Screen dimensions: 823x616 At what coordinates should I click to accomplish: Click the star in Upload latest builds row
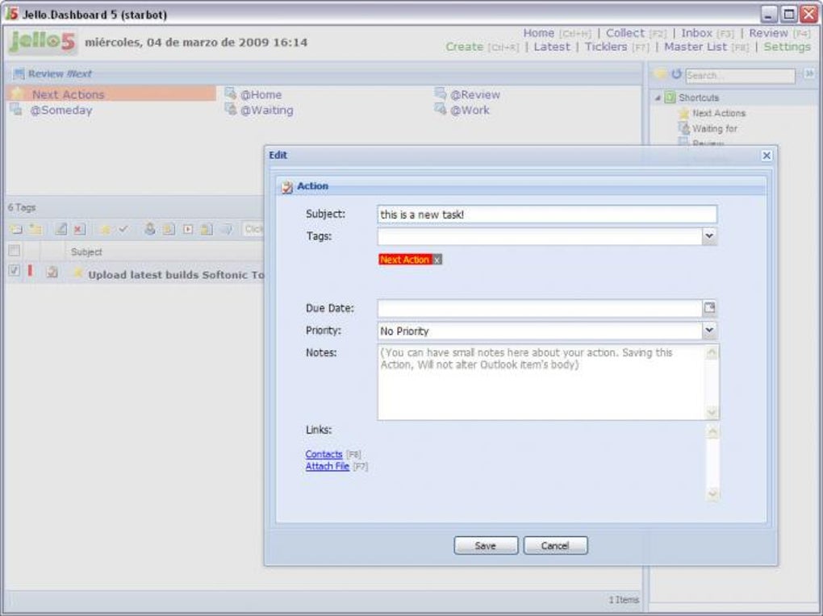coord(77,273)
